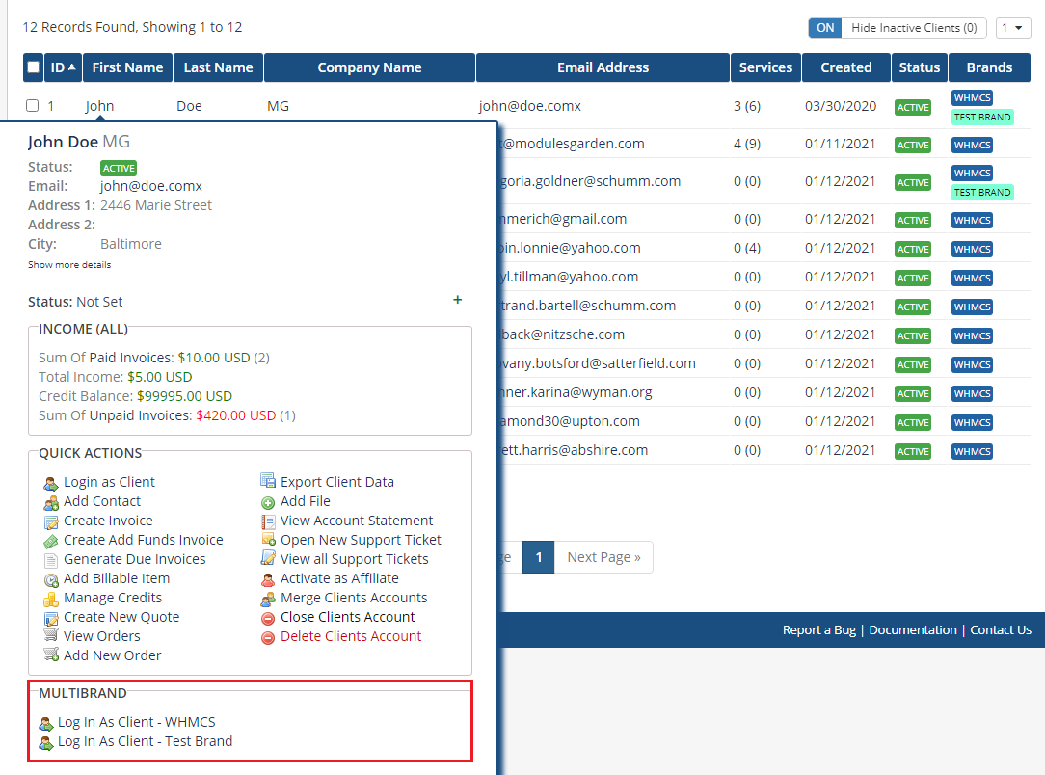Click the page 1 pagination button
This screenshot has width=1045, height=775.
click(x=539, y=557)
